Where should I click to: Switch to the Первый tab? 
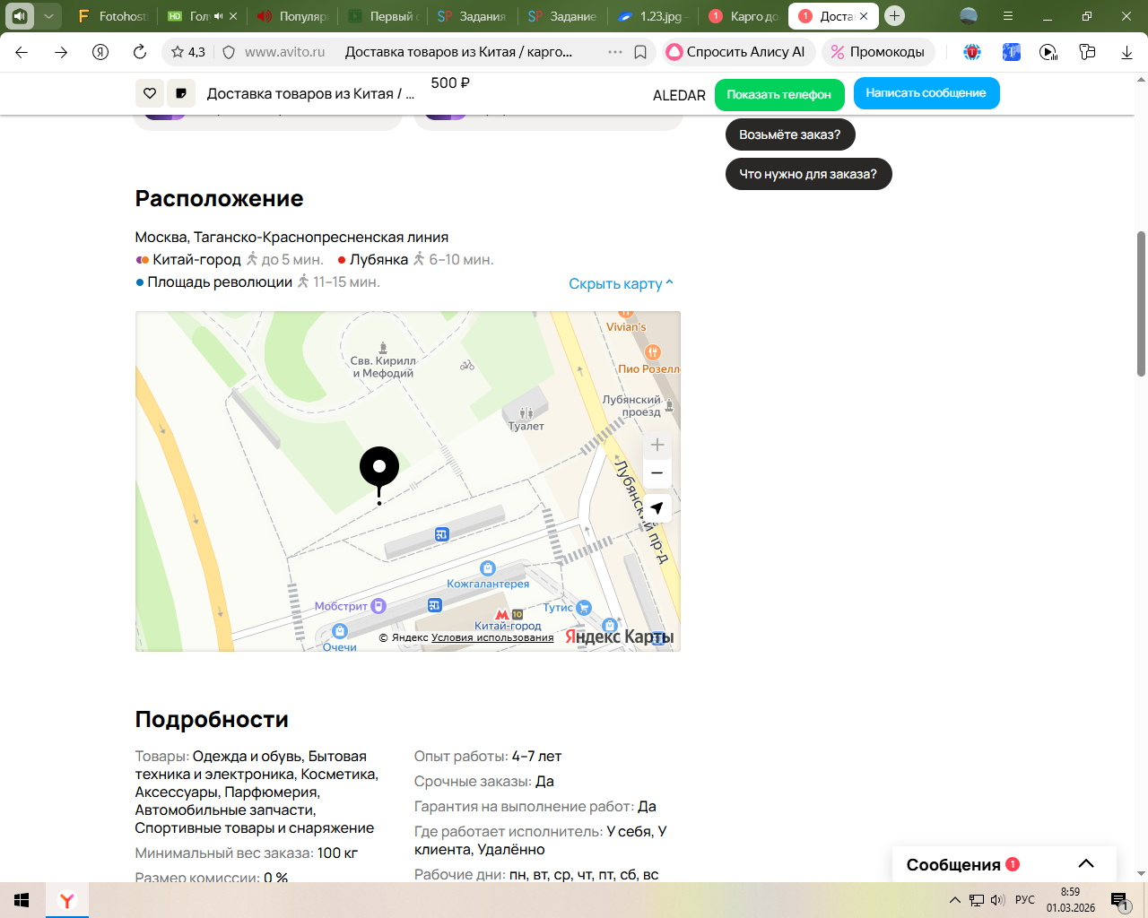coord(383,16)
